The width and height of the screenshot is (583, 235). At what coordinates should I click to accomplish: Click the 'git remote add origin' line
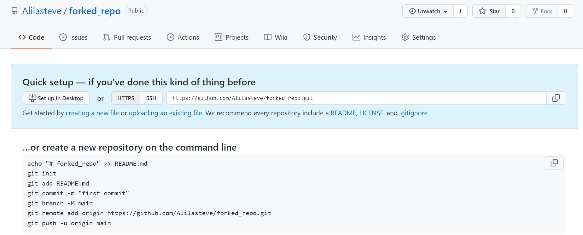[x=149, y=213]
